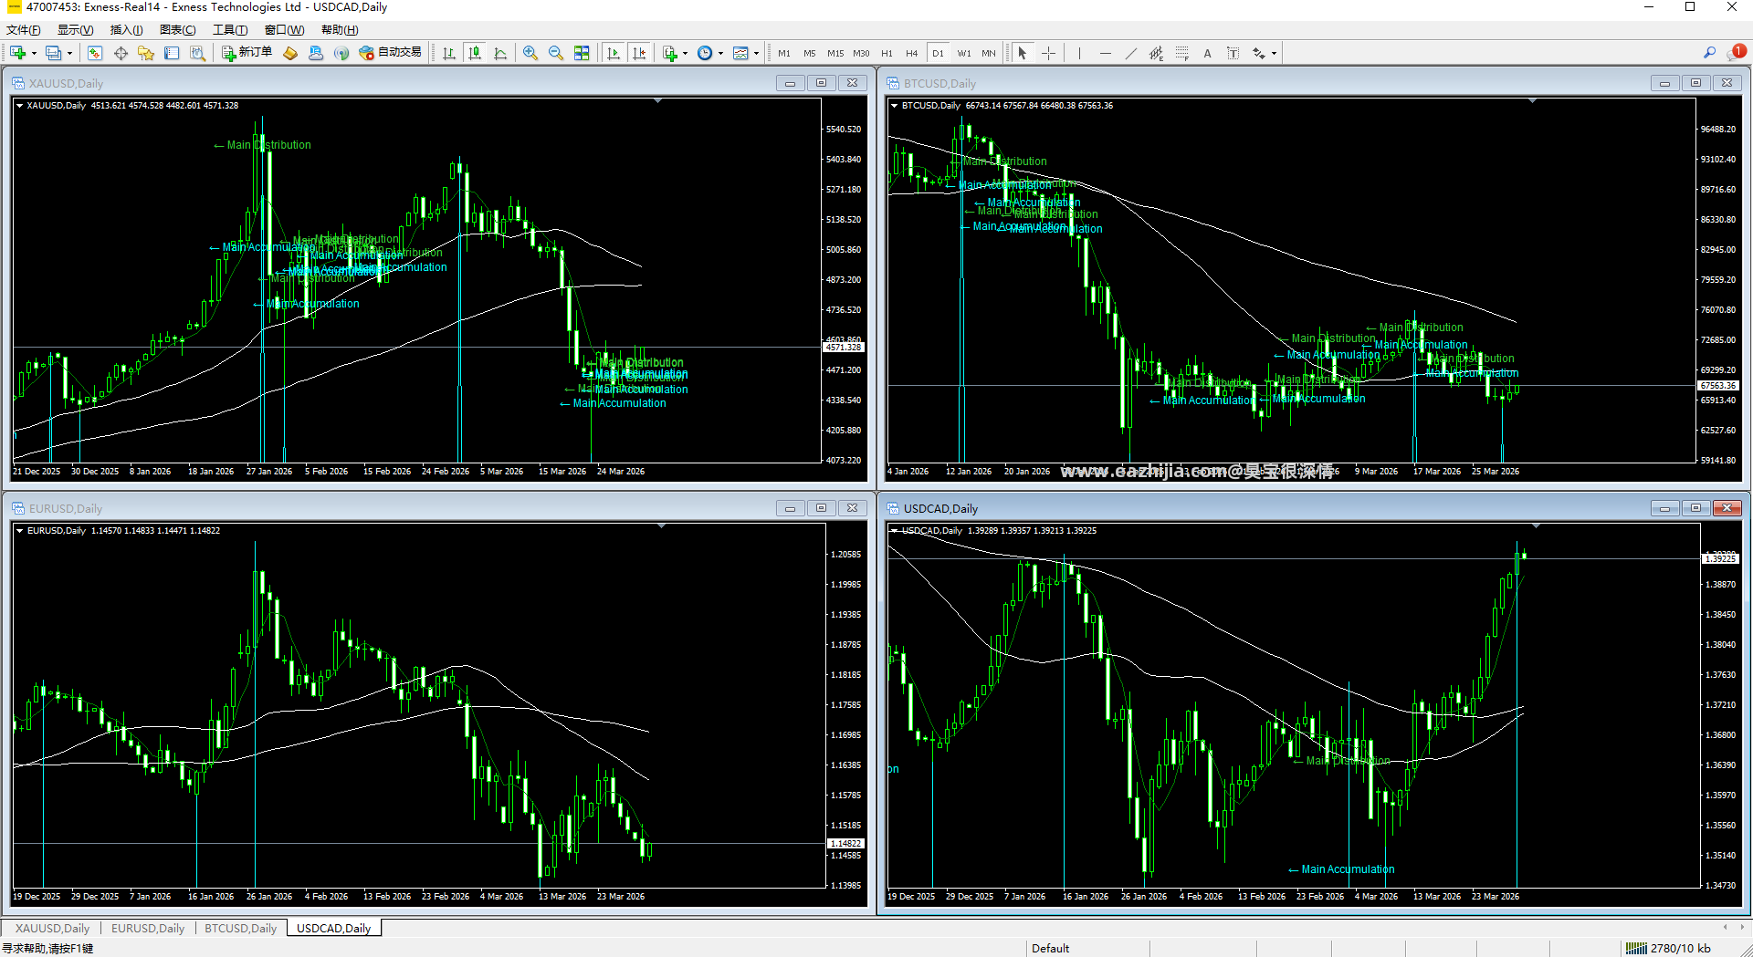Open the 显示(V) View menu
Image resolution: width=1753 pixels, height=957 pixels.
75,30
